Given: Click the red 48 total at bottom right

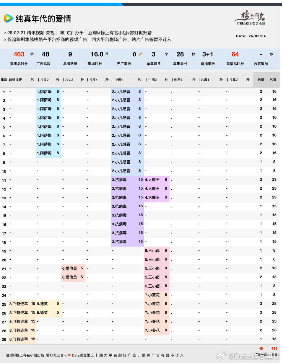Looking at the screenshot, I should (x=261, y=349).
